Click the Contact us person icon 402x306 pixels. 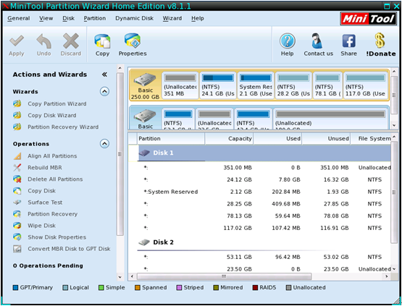click(317, 41)
